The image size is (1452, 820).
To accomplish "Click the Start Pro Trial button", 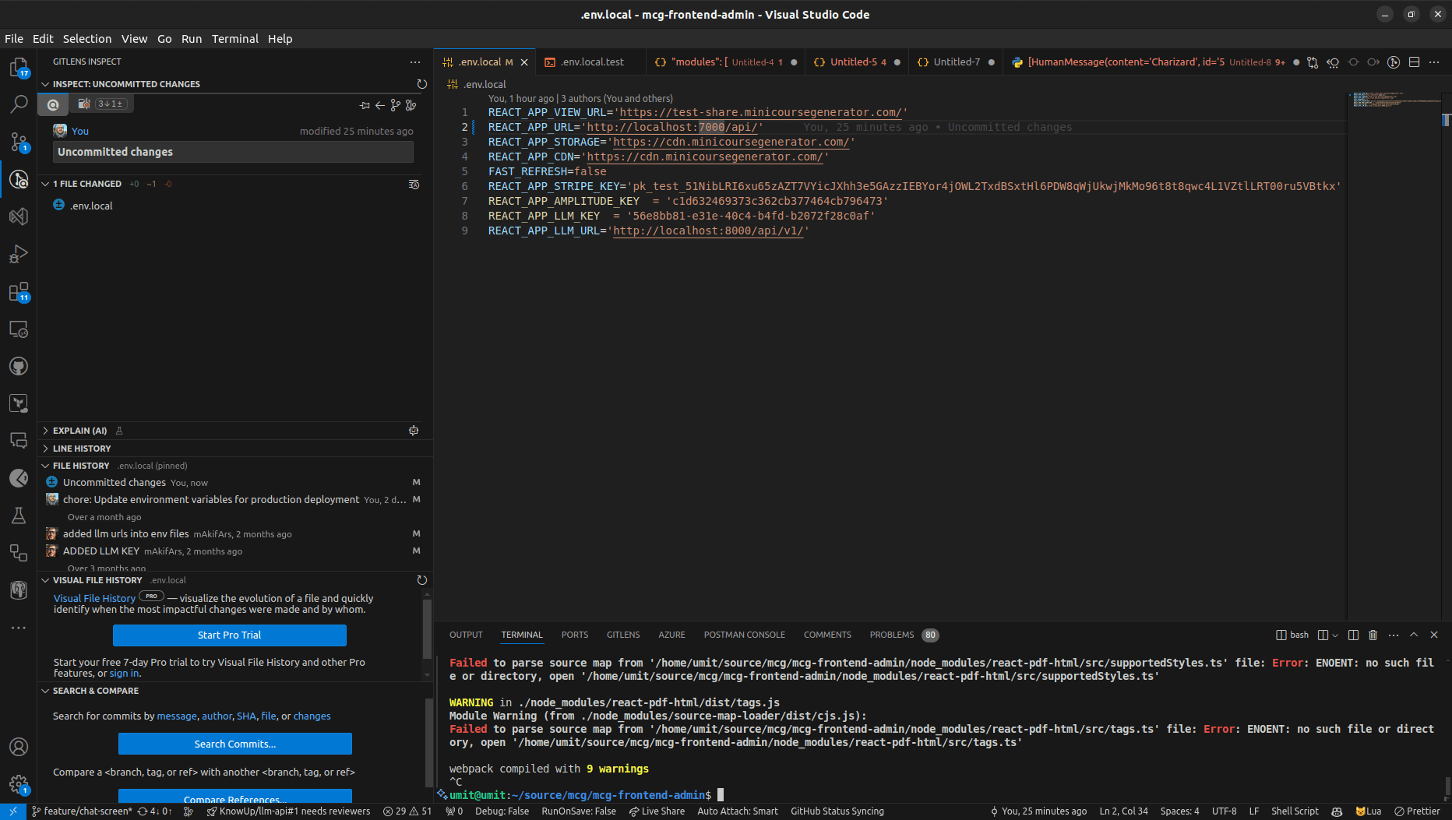I will pos(230,635).
